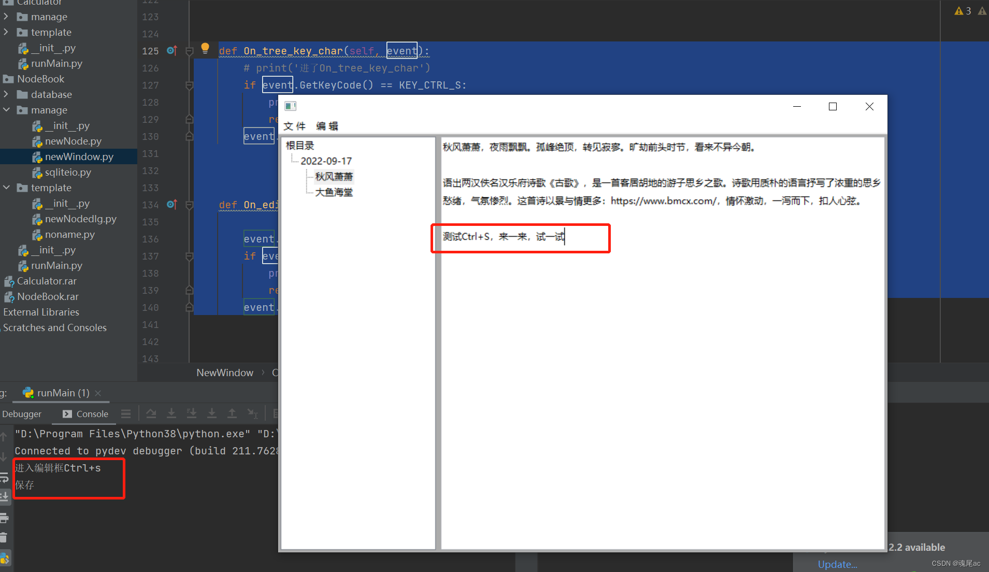The width and height of the screenshot is (989, 572).
Task: Switch to the Console tab
Action: coord(85,414)
